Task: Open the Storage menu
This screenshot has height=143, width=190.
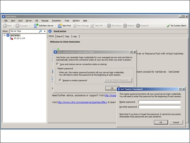Action: click(45, 21)
